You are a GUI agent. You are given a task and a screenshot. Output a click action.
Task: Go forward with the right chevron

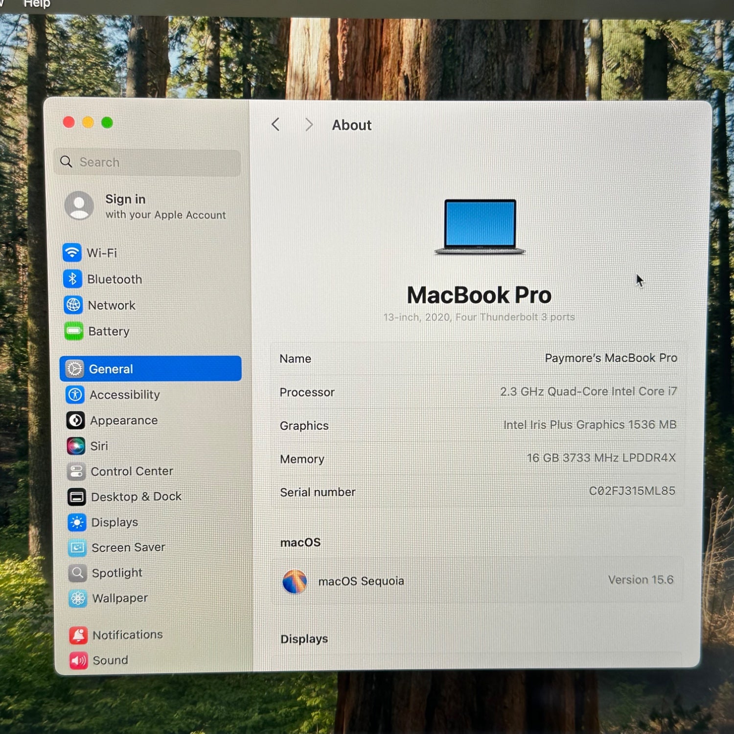coord(309,125)
